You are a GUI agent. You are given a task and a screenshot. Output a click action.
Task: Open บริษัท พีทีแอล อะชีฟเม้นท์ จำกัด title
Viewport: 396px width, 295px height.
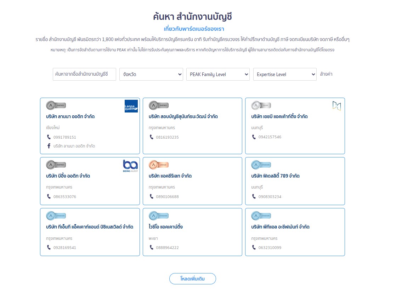click(x=280, y=227)
